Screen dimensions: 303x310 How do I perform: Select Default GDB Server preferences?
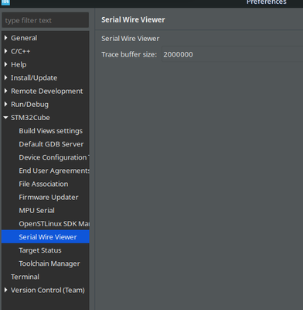[51, 144]
